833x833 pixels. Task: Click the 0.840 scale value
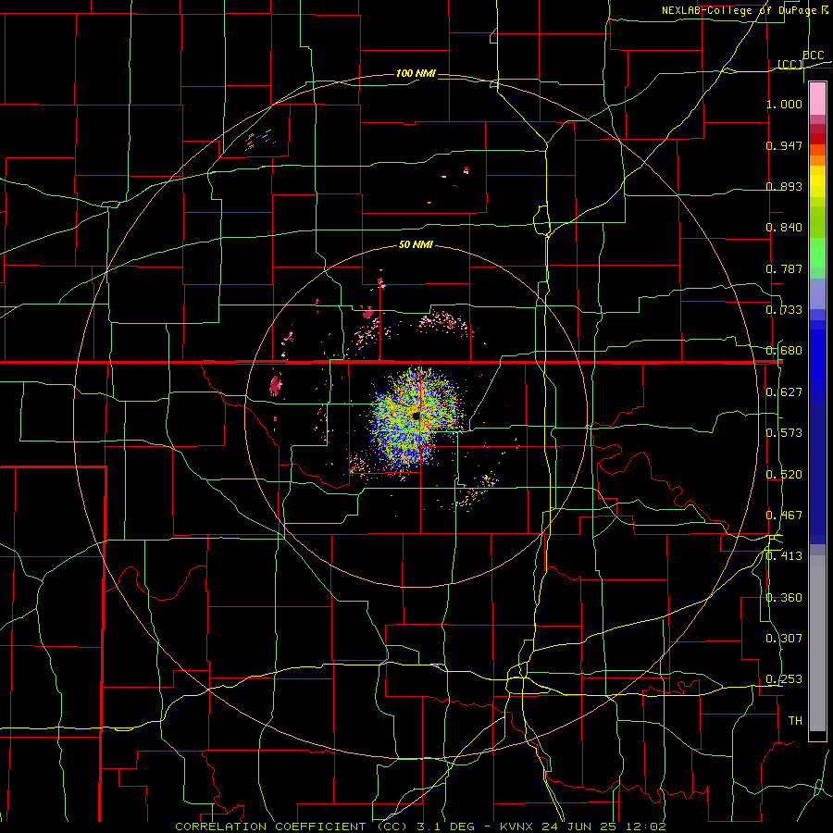coord(784,228)
